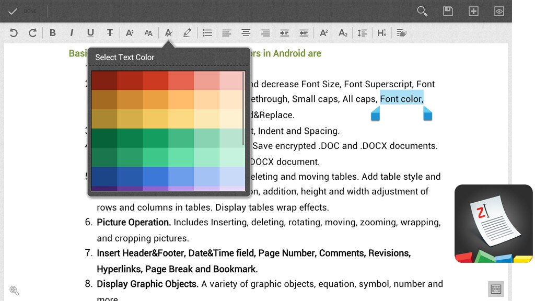Image resolution: width=535 pixels, height=301 pixels.
Task: Center align the paragraph
Action: 246,33
